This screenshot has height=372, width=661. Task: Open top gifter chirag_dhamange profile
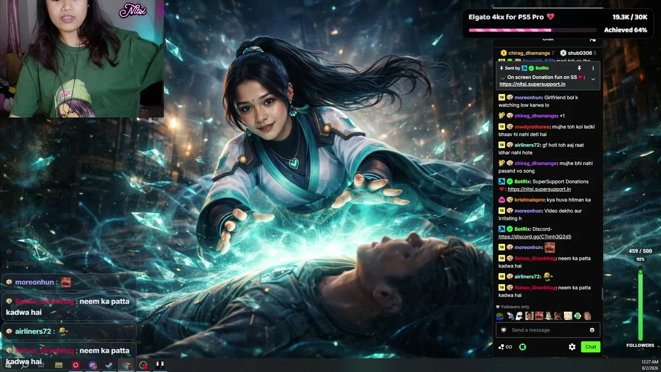[x=527, y=53]
